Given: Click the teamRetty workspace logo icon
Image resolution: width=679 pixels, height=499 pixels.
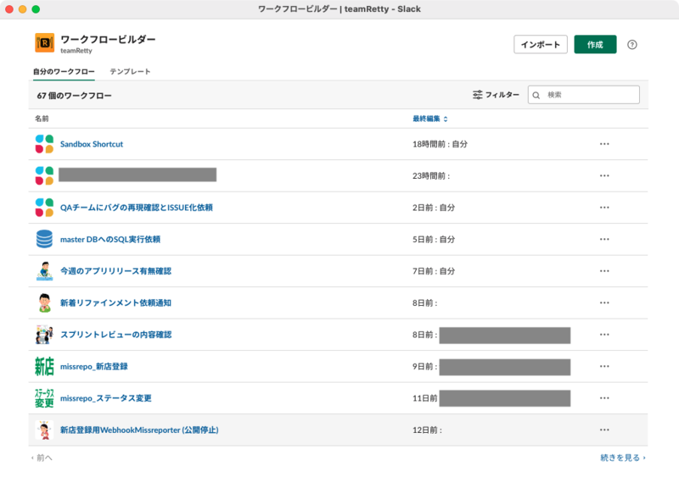Looking at the screenshot, I should pyautogui.click(x=45, y=43).
